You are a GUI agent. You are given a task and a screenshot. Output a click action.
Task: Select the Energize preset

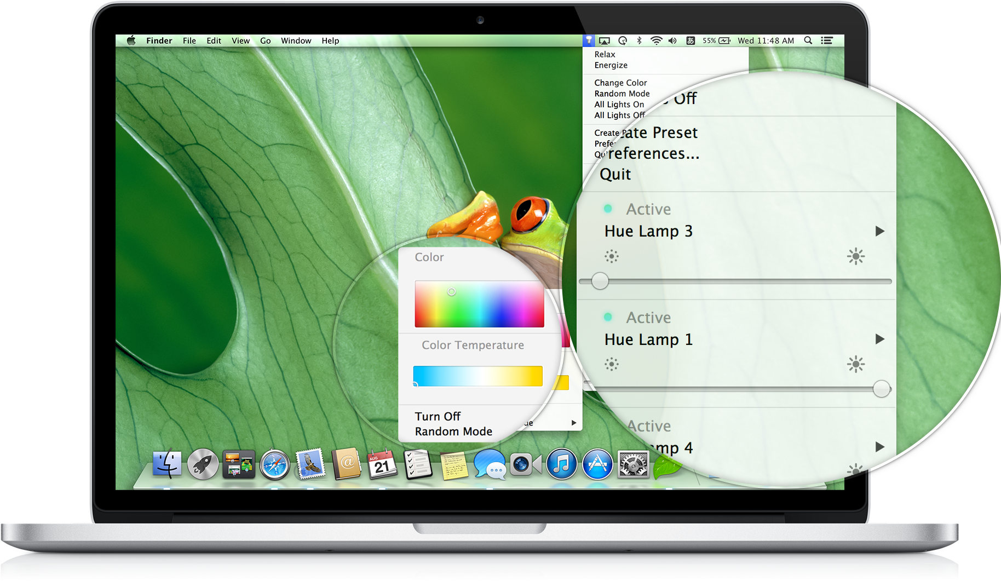click(x=611, y=65)
